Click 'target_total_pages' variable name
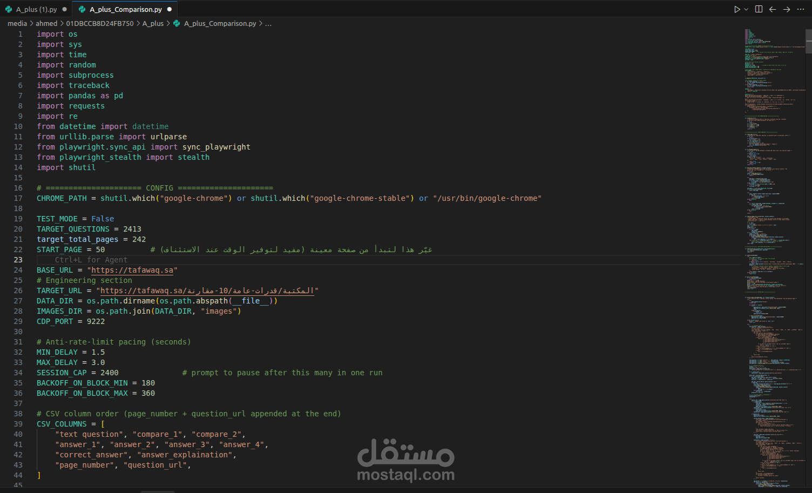812x493 pixels. [78, 239]
